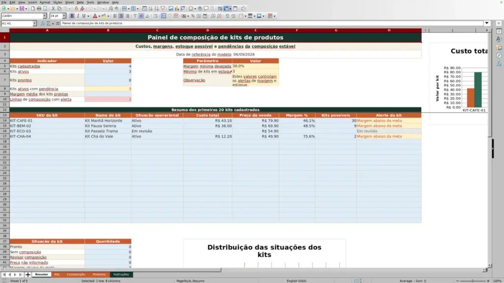The width and height of the screenshot is (504, 283).
Task: Open the sidebar Navigator compass icon
Action: (499, 56)
